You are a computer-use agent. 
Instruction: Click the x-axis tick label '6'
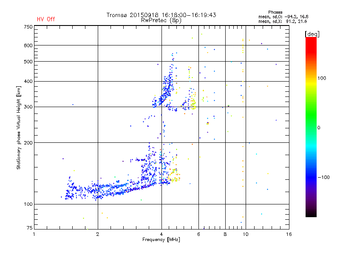point(198,234)
